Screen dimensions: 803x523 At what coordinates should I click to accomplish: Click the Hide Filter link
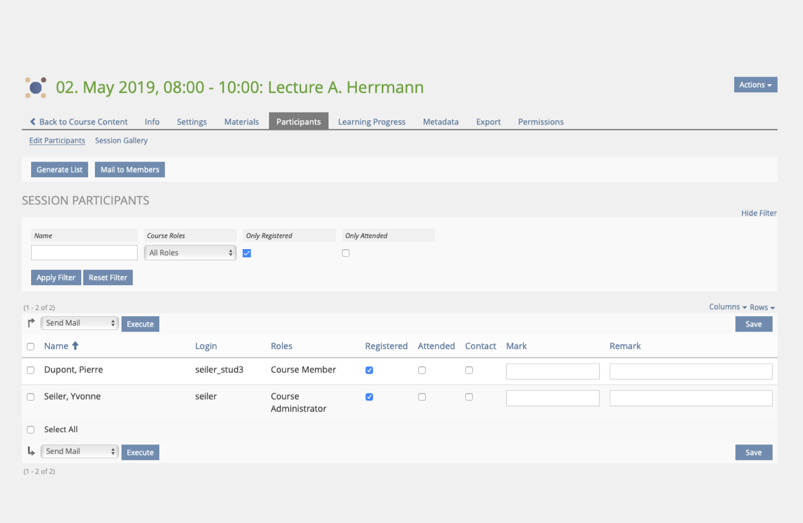[758, 213]
